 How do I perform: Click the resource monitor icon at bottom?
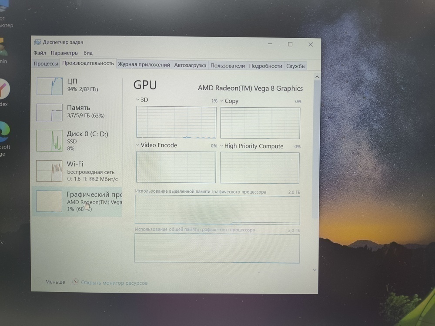coord(75,282)
